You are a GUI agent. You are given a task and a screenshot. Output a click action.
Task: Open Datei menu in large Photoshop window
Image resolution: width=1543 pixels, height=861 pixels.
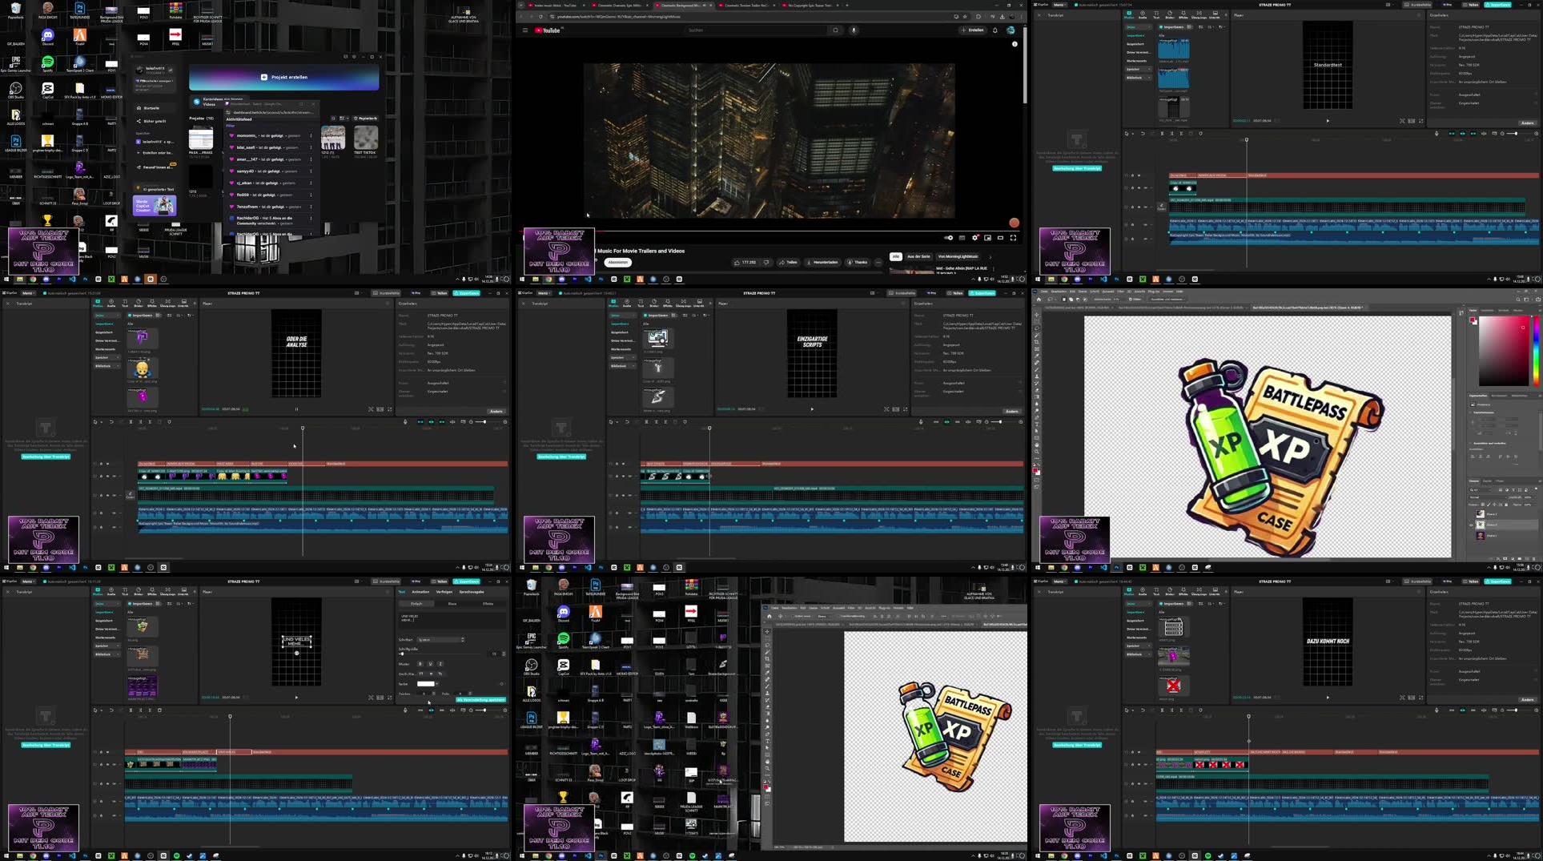tap(1044, 292)
